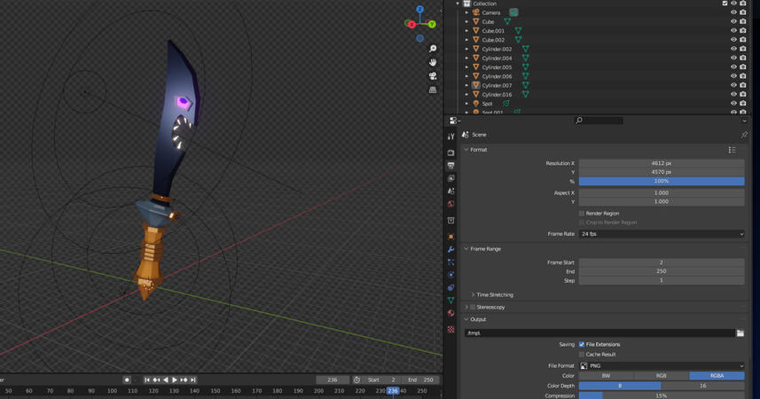Expand the Cylinder.002 tree item
The height and width of the screenshot is (399, 760).
(x=467, y=49)
